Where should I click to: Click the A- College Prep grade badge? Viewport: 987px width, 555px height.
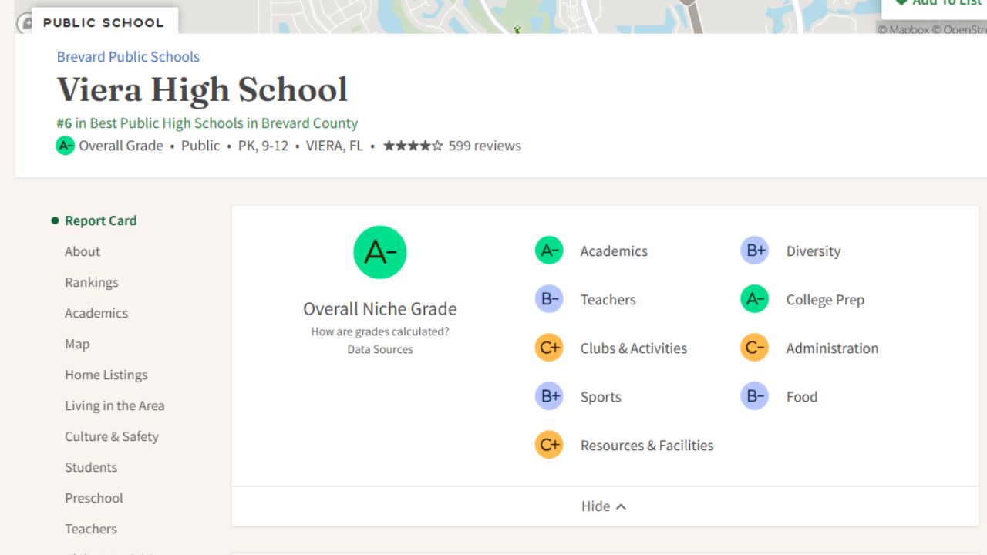click(x=754, y=299)
